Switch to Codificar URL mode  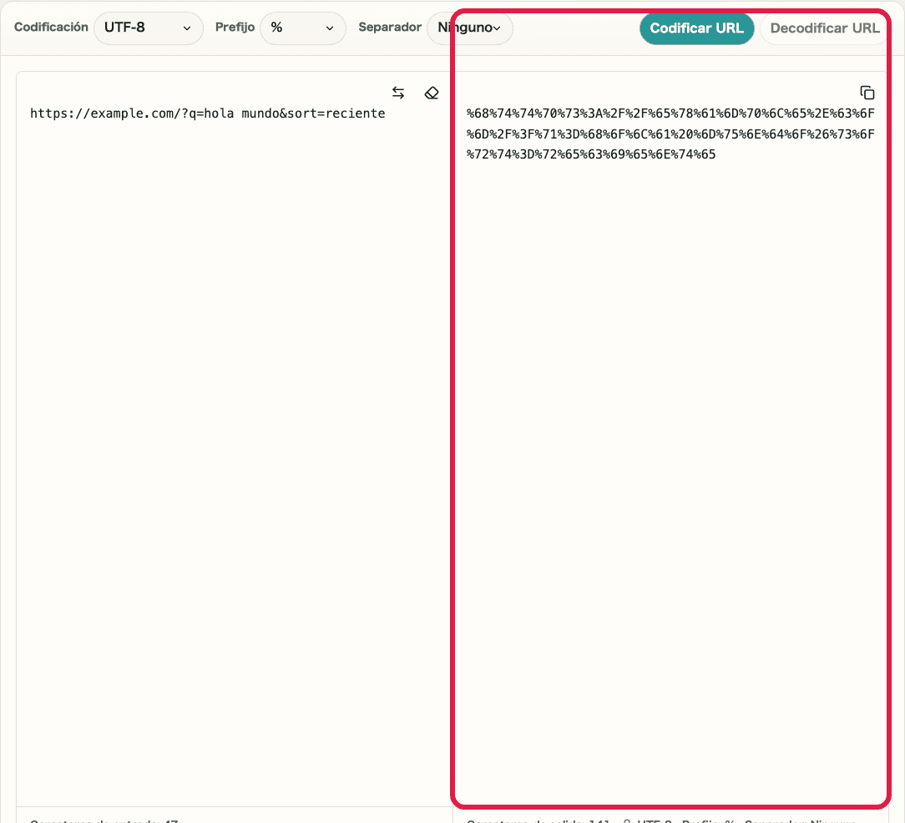(696, 28)
